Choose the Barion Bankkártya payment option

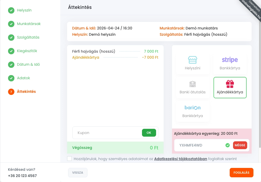point(193,111)
